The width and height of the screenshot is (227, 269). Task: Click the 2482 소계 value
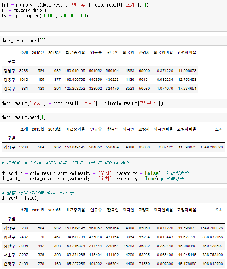(x=24, y=237)
